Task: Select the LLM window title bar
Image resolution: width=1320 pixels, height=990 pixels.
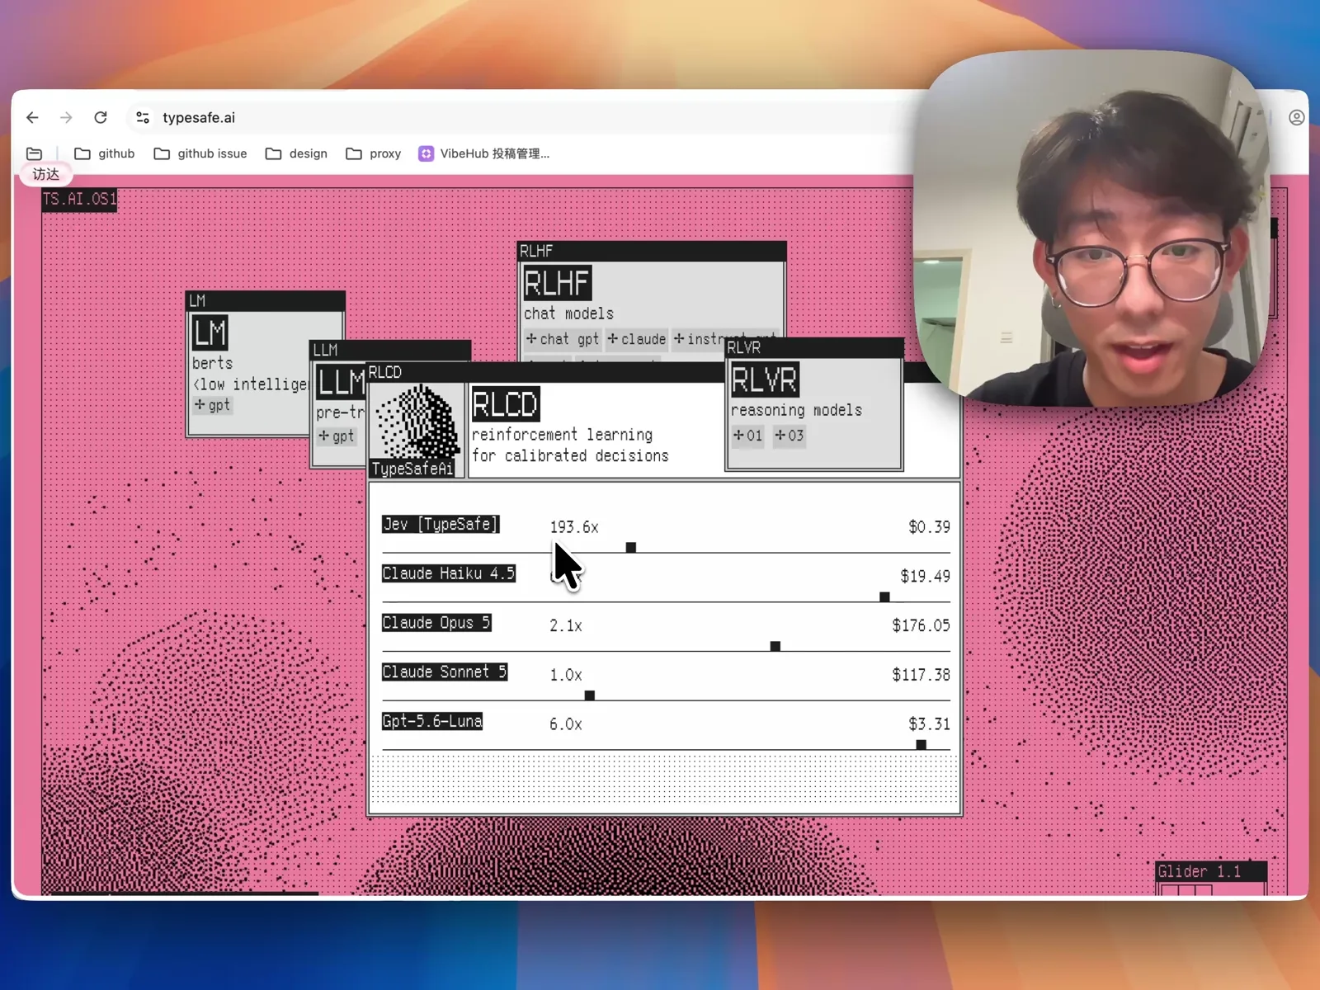Action: 390,350
